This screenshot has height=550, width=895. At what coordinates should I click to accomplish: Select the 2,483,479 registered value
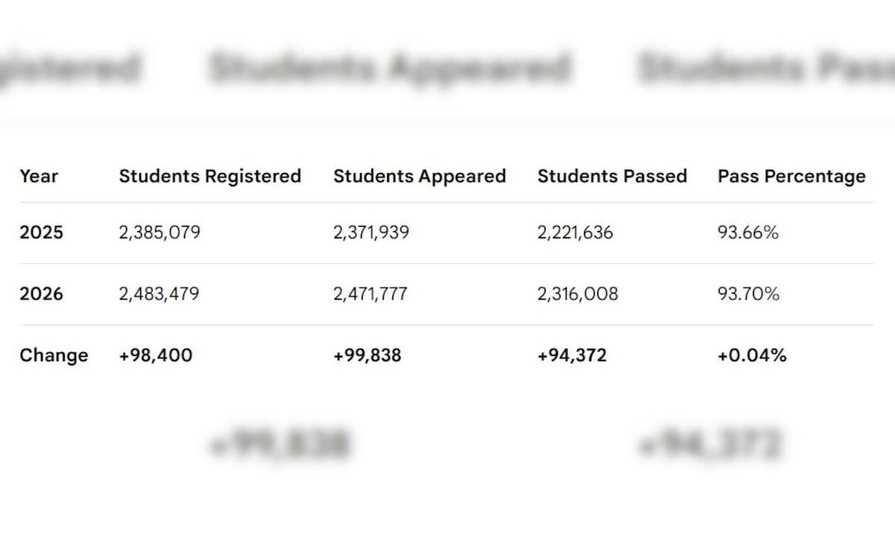(159, 294)
